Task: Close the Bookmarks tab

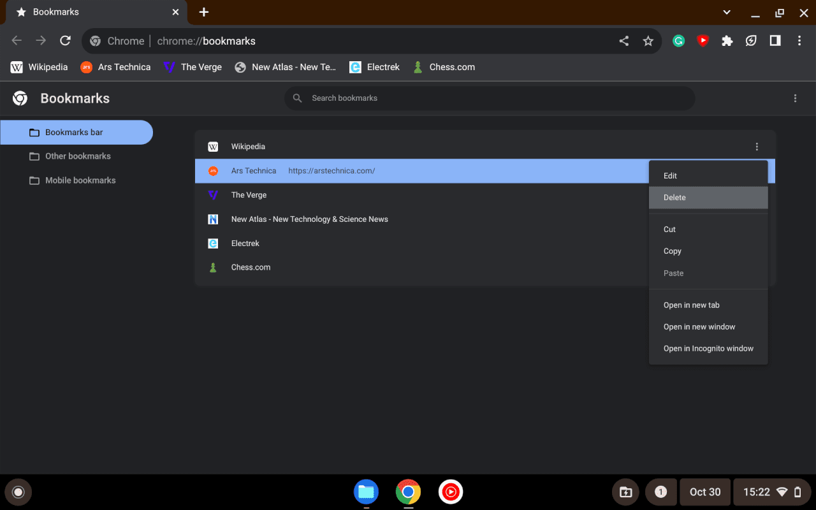Action: pyautogui.click(x=175, y=12)
